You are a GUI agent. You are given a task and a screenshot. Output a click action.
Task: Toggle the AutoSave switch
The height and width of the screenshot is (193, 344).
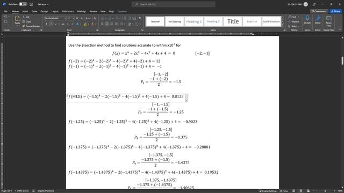pos(23,4)
